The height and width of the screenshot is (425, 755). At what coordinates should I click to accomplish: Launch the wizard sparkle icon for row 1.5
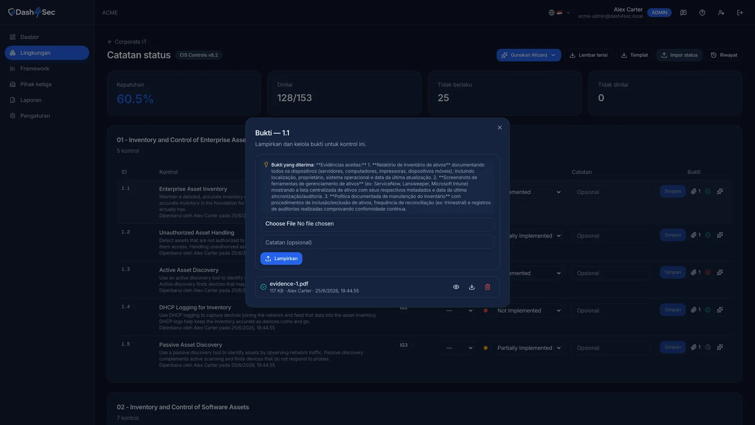[x=720, y=347]
